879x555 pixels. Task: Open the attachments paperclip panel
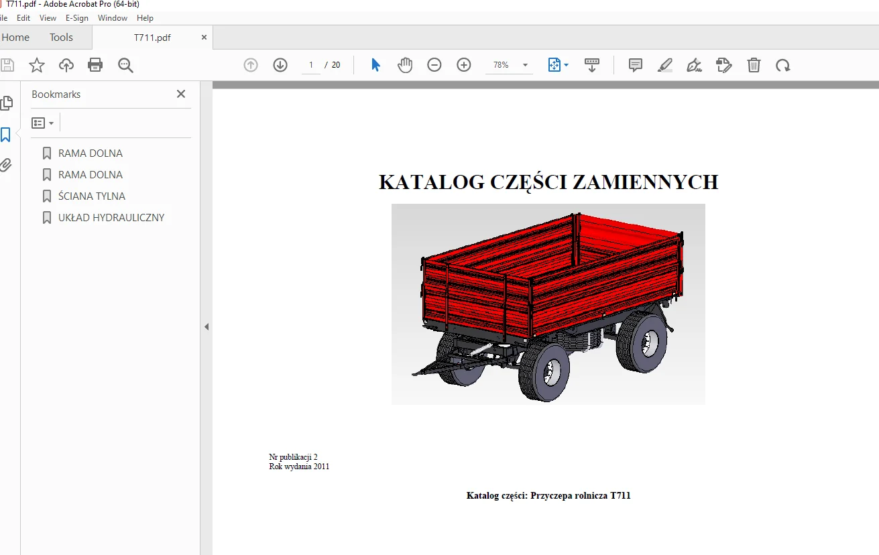(x=5, y=165)
